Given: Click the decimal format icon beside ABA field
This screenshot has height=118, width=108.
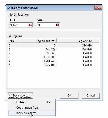Looking at the screenshot, I should coord(30,25).
